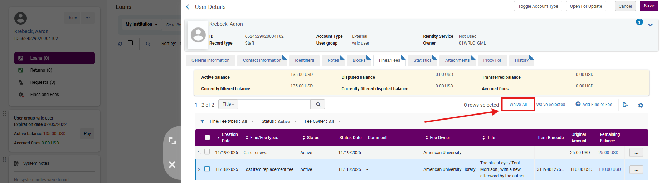Open the Blocks tab
The height and width of the screenshot is (183, 661).
click(359, 60)
